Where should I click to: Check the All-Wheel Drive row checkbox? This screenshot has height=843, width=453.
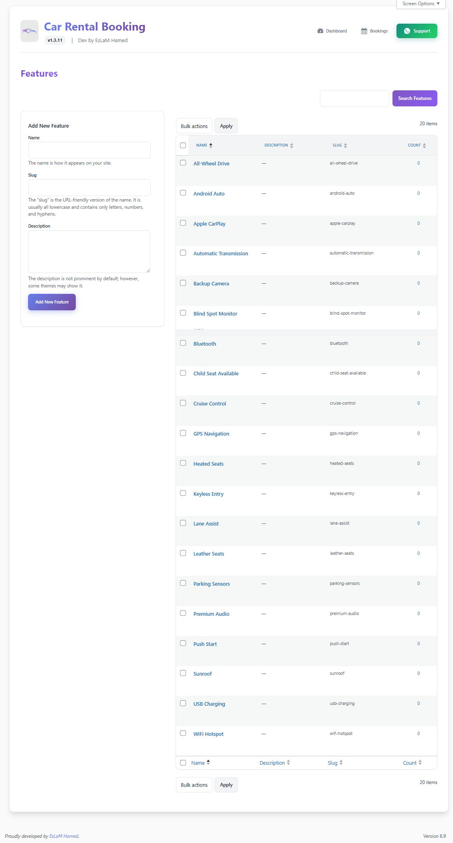pos(183,163)
